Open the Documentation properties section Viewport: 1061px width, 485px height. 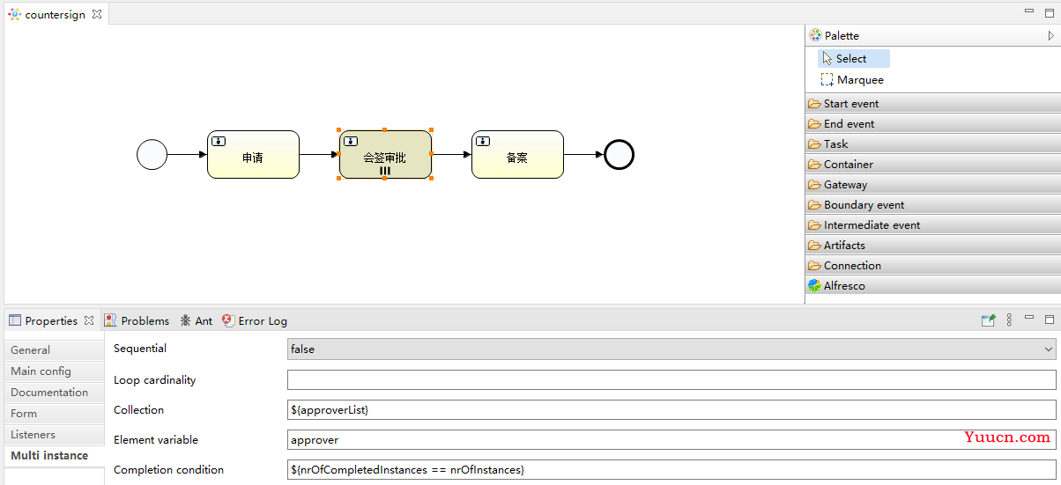[54, 392]
